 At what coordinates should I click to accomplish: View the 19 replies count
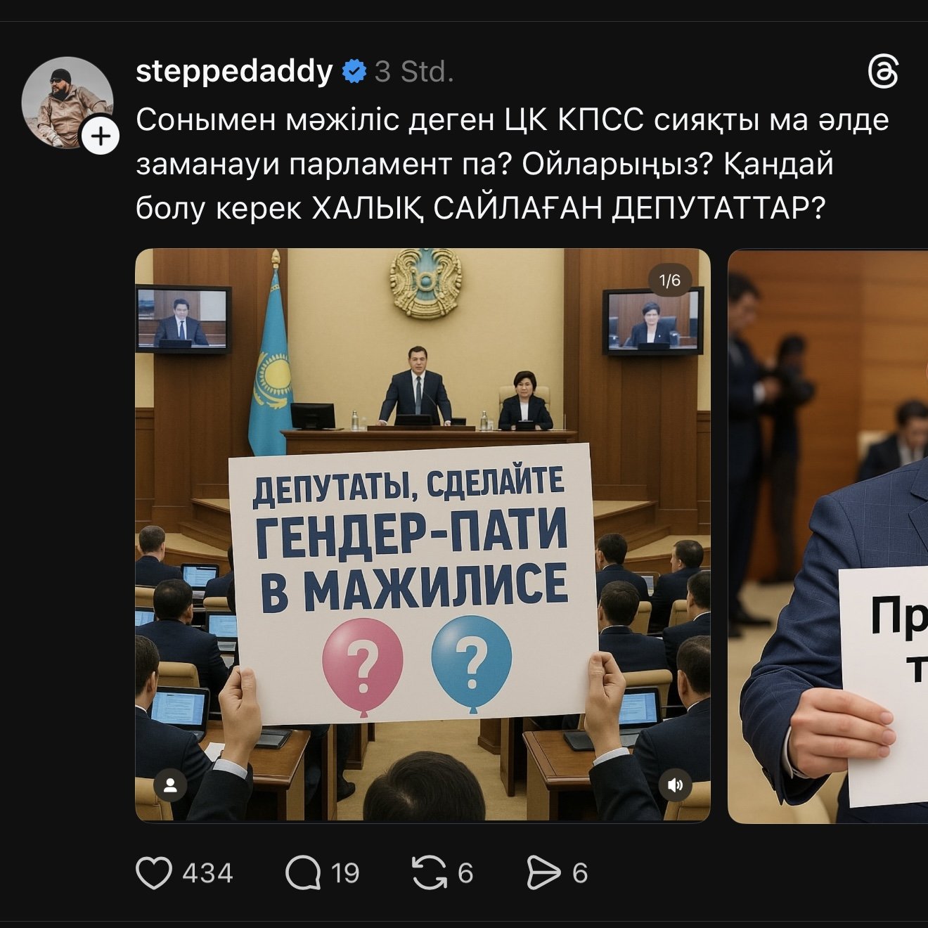click(345, 873)
